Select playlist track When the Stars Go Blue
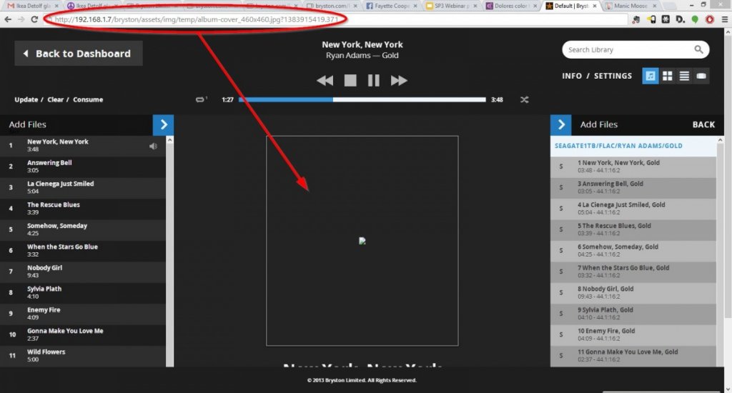 [83, 250]
